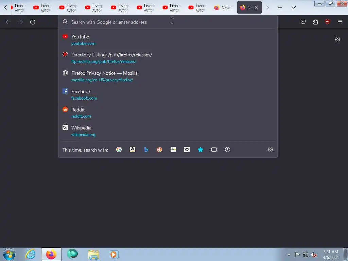Switch to the inactive New Tab tab

pos(224,7)
